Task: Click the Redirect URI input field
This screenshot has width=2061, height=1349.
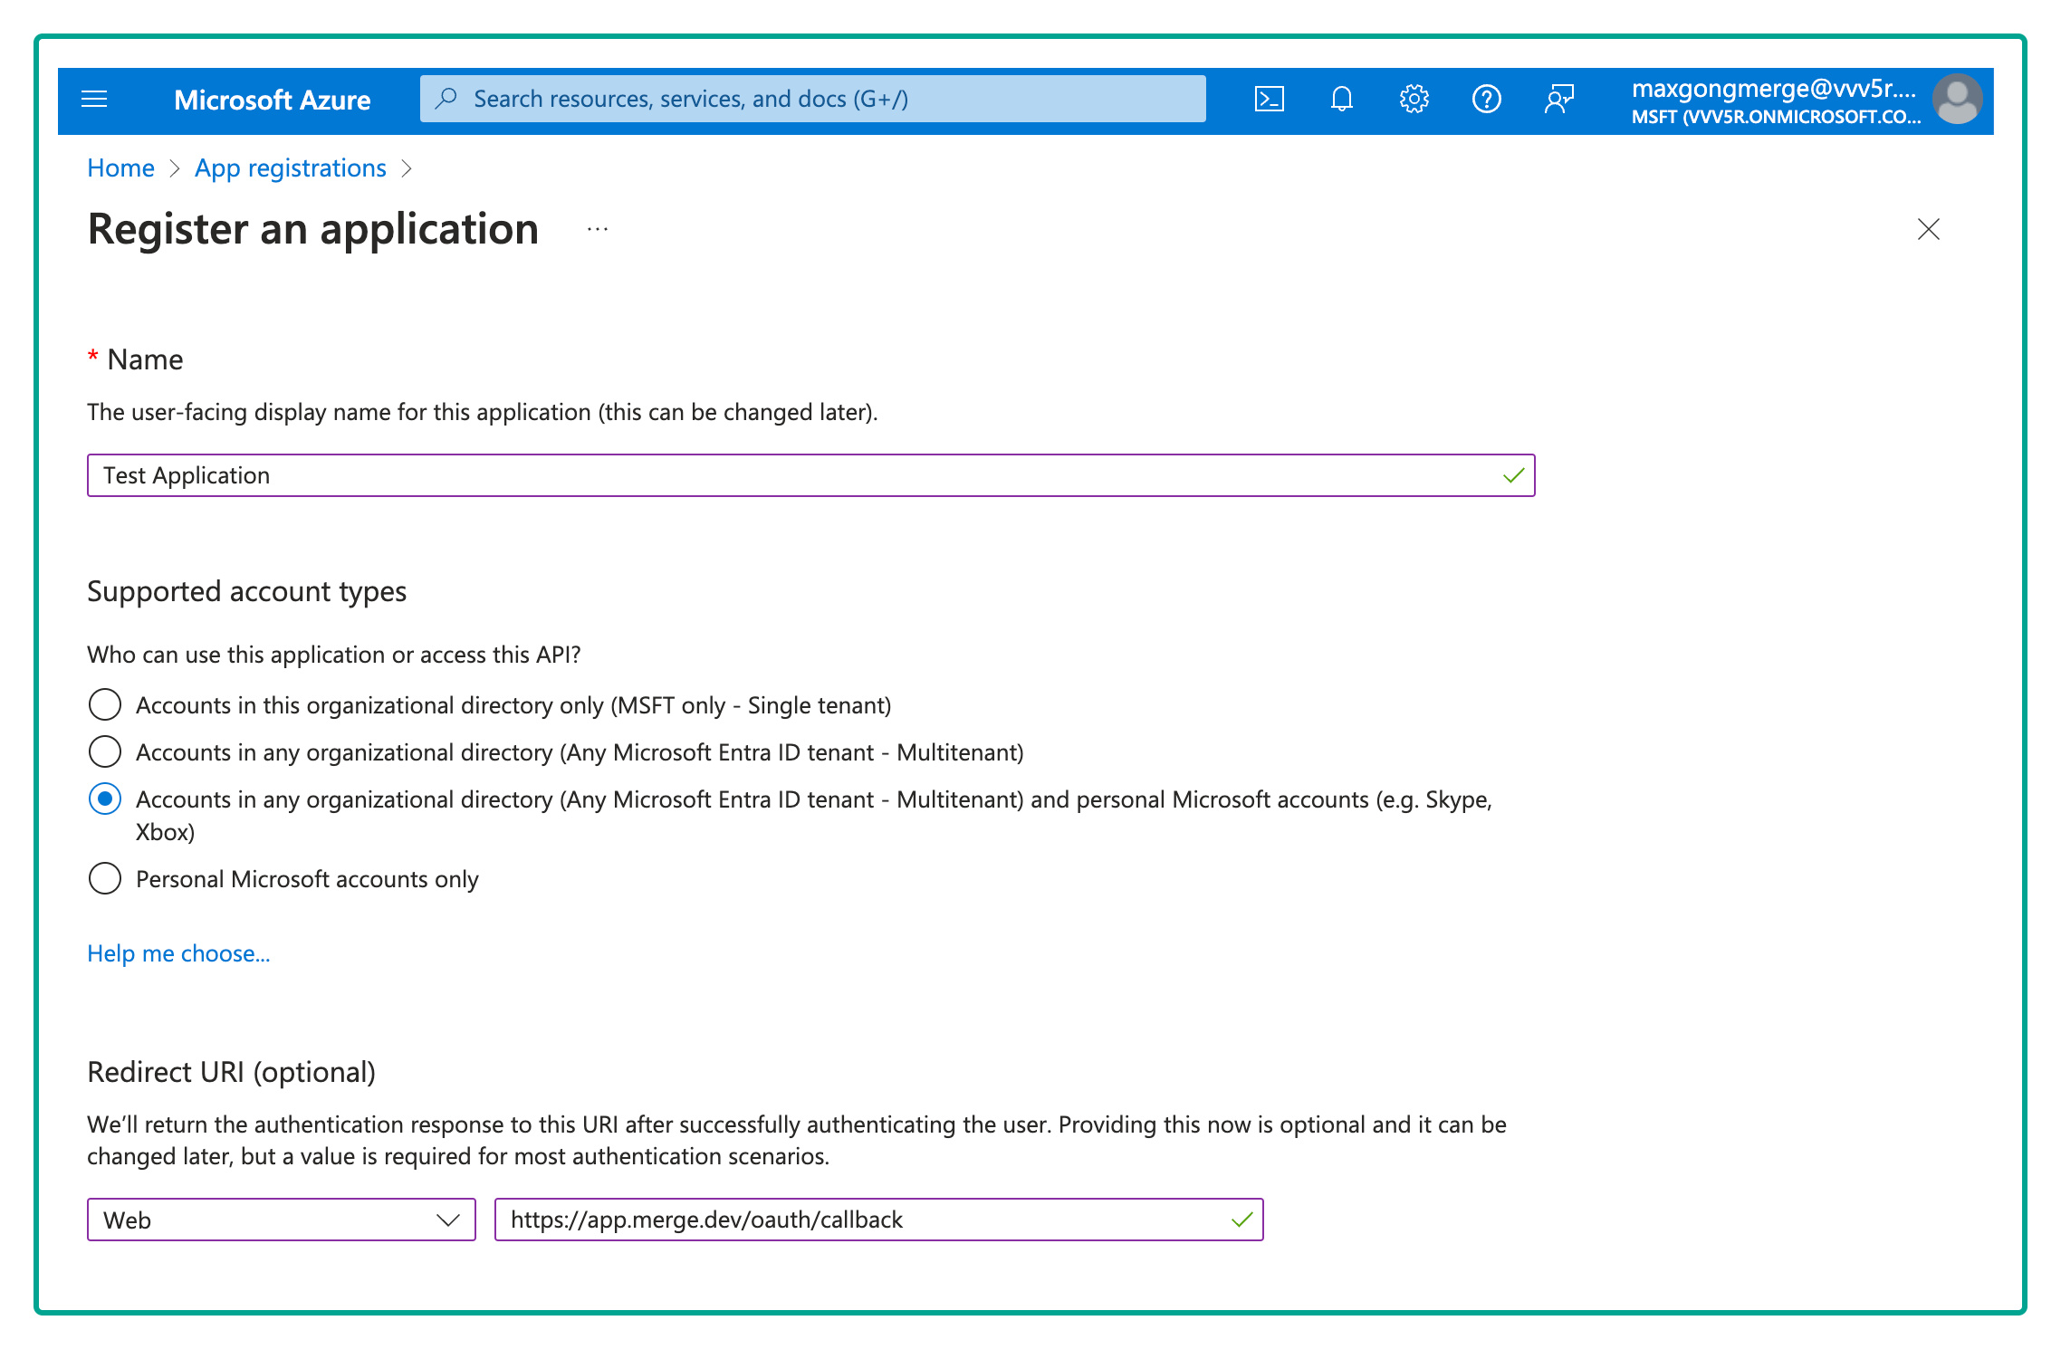Action: pyautogui.click(x=865, y=1220)
